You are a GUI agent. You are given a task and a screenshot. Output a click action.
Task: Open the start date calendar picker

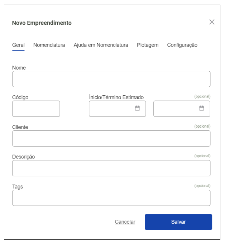click(x=137, y=108)
